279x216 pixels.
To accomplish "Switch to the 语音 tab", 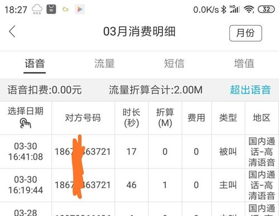I will pyautogui.click(x=35, y=64).
